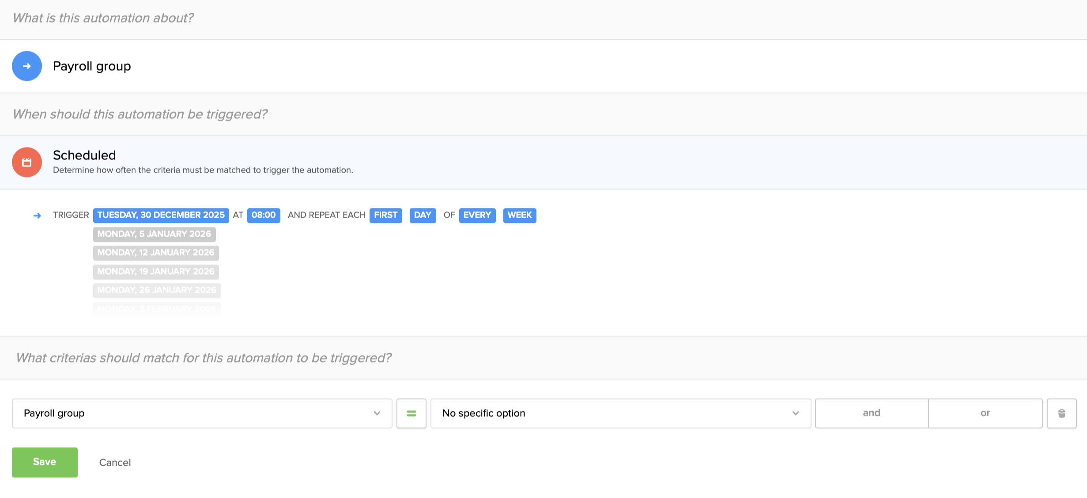Click the 08:00 time pill

(x=264, y=215)
